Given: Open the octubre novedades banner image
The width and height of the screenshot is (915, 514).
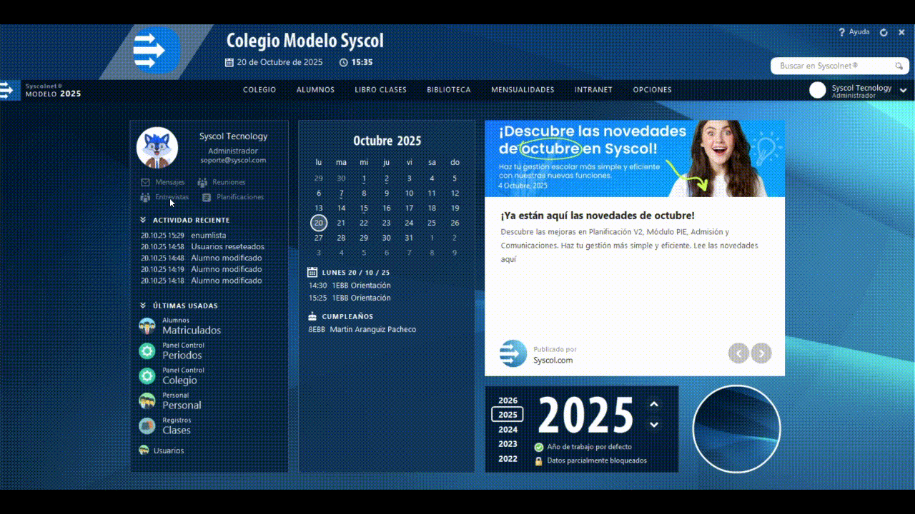Looking at the screenshot, I should (x=635, y=158).
